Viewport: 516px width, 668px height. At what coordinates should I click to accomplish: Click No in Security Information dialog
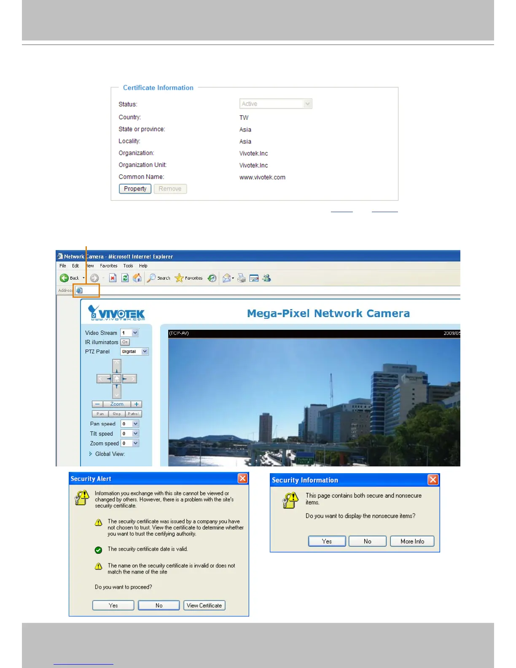click(368, 541)
